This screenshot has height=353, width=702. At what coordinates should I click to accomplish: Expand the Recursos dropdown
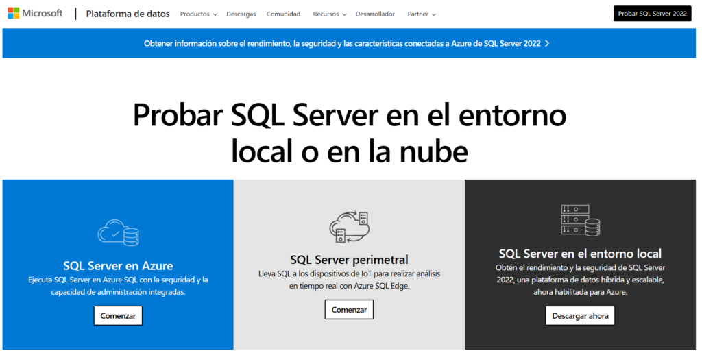pos(330,14)
